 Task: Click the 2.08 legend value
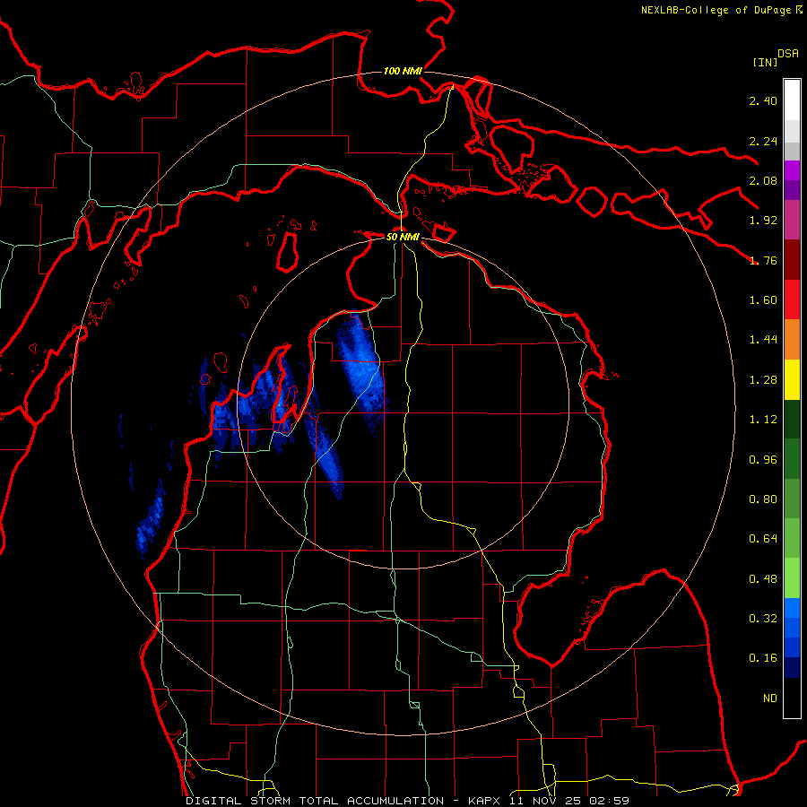[763, 180]
